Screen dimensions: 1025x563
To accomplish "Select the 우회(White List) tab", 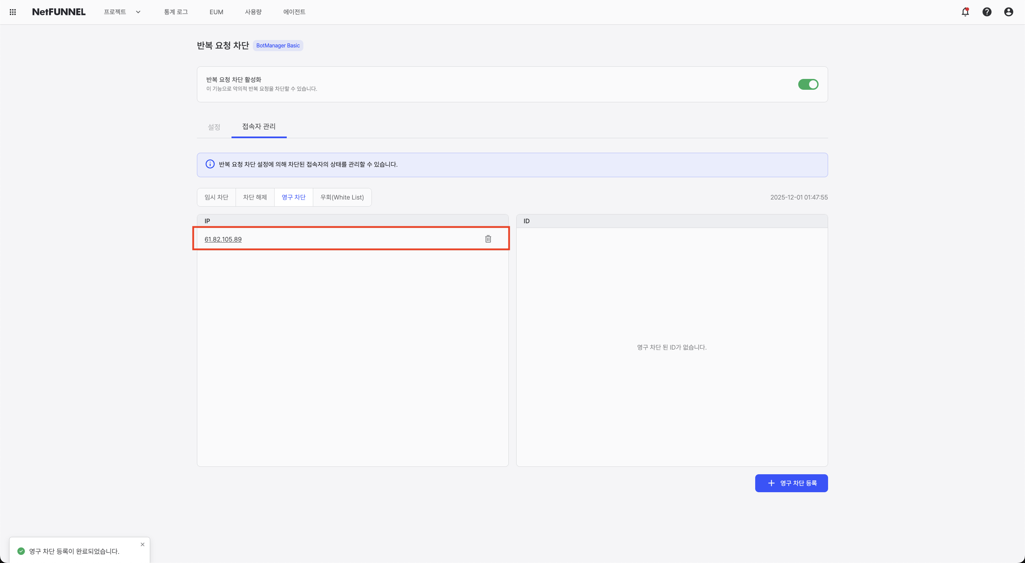I will tap(342, 197).
